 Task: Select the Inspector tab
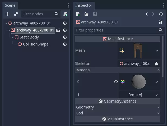coord(83,5)
